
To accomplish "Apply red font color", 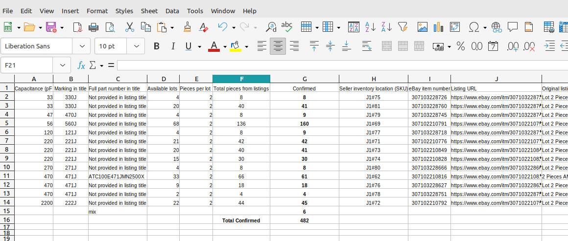I will (213, 46).
